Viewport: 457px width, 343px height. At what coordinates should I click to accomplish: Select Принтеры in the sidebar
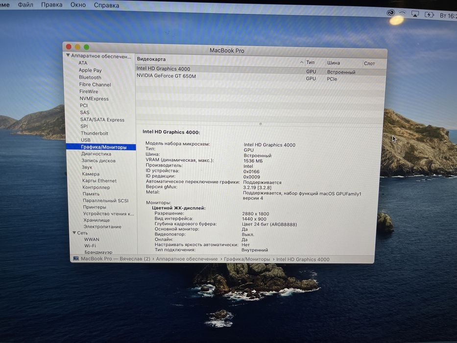pyautogui.click(x=95, y=207)
